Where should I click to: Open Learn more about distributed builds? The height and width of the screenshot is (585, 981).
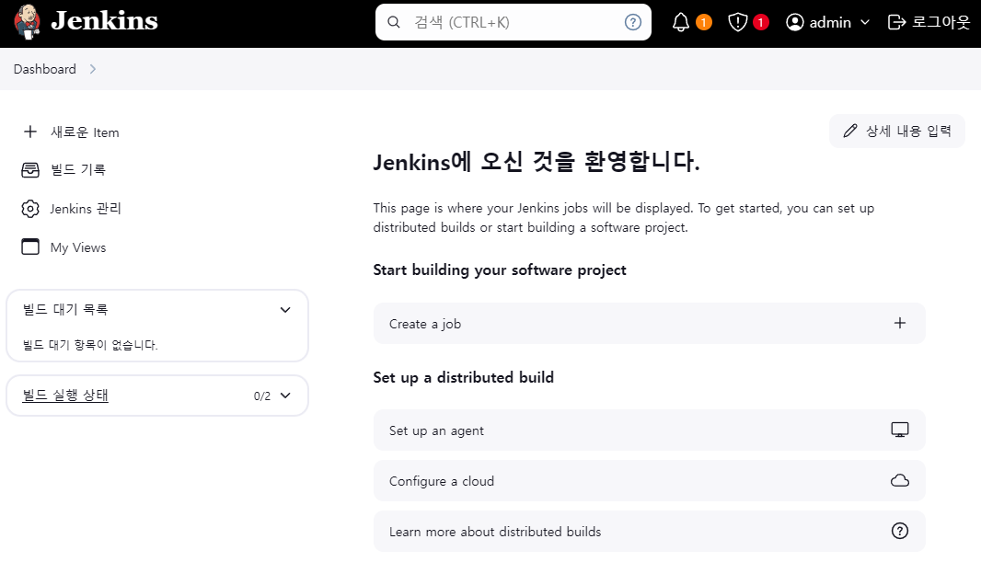[x=650, y=532]
